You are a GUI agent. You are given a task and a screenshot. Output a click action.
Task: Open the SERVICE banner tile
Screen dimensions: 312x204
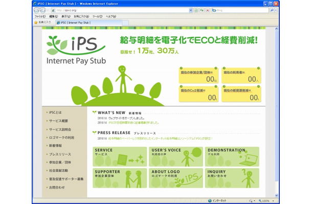pyautogui.click(x=120, y=157)
